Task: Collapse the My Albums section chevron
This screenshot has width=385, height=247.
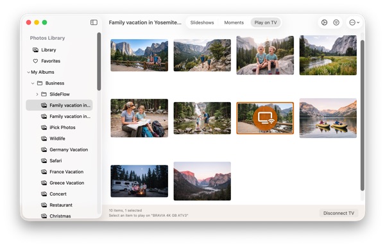Action: (x=28, y=72)
